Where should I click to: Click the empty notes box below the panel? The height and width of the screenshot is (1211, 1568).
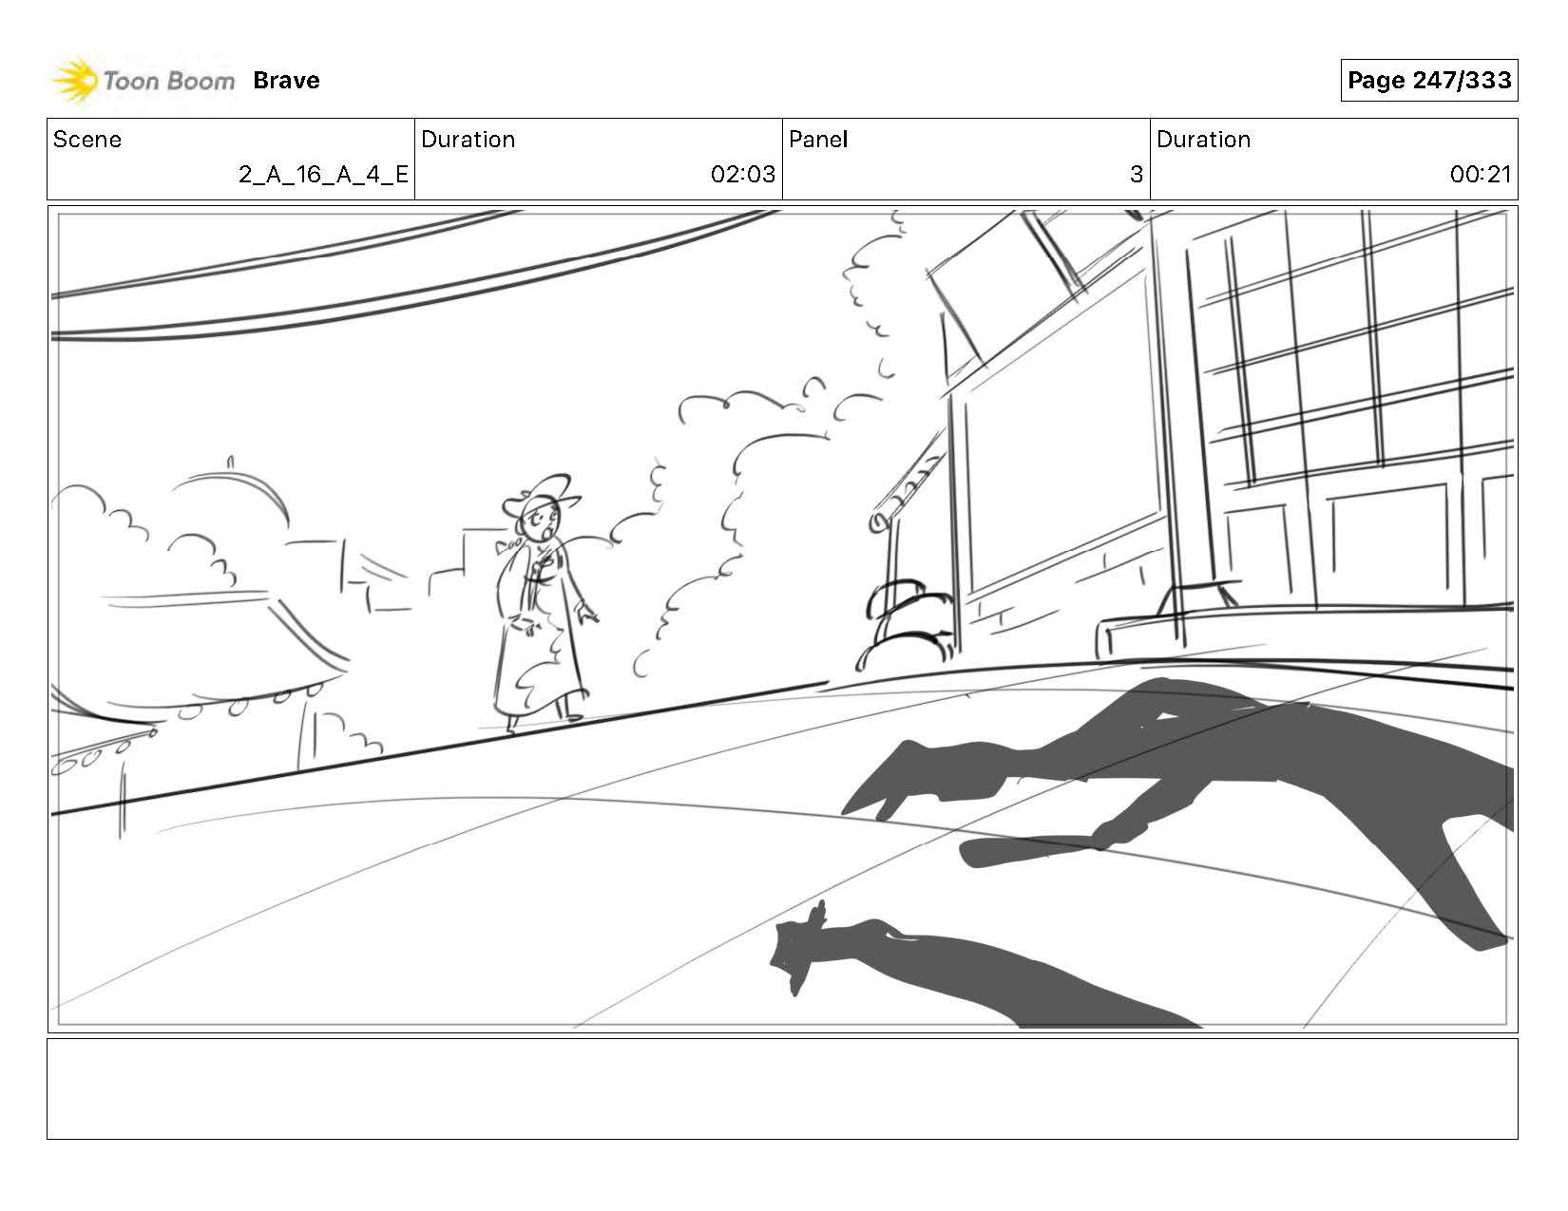tap(782, 1088)
